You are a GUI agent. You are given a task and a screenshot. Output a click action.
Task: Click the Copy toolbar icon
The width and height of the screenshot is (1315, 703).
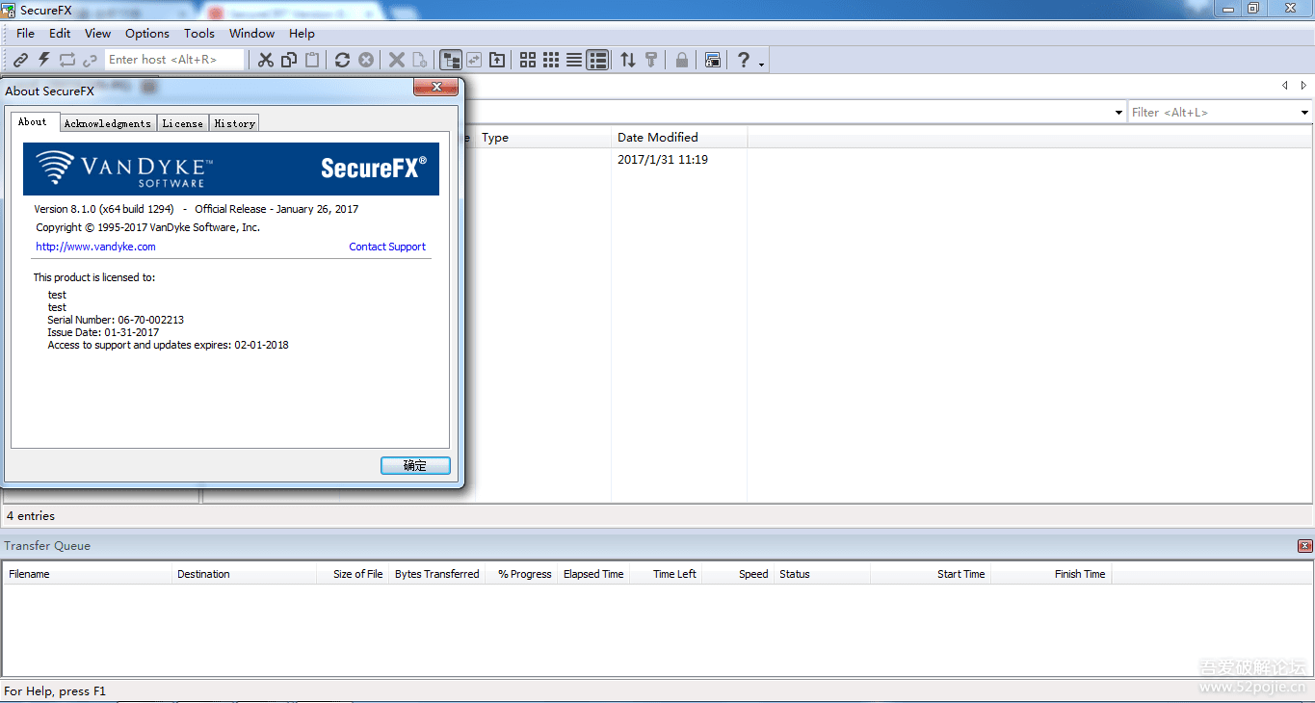(x=289, y=60)
